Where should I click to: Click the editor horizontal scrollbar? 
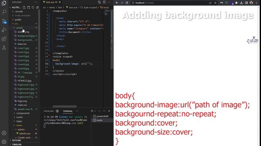[64, 106]
